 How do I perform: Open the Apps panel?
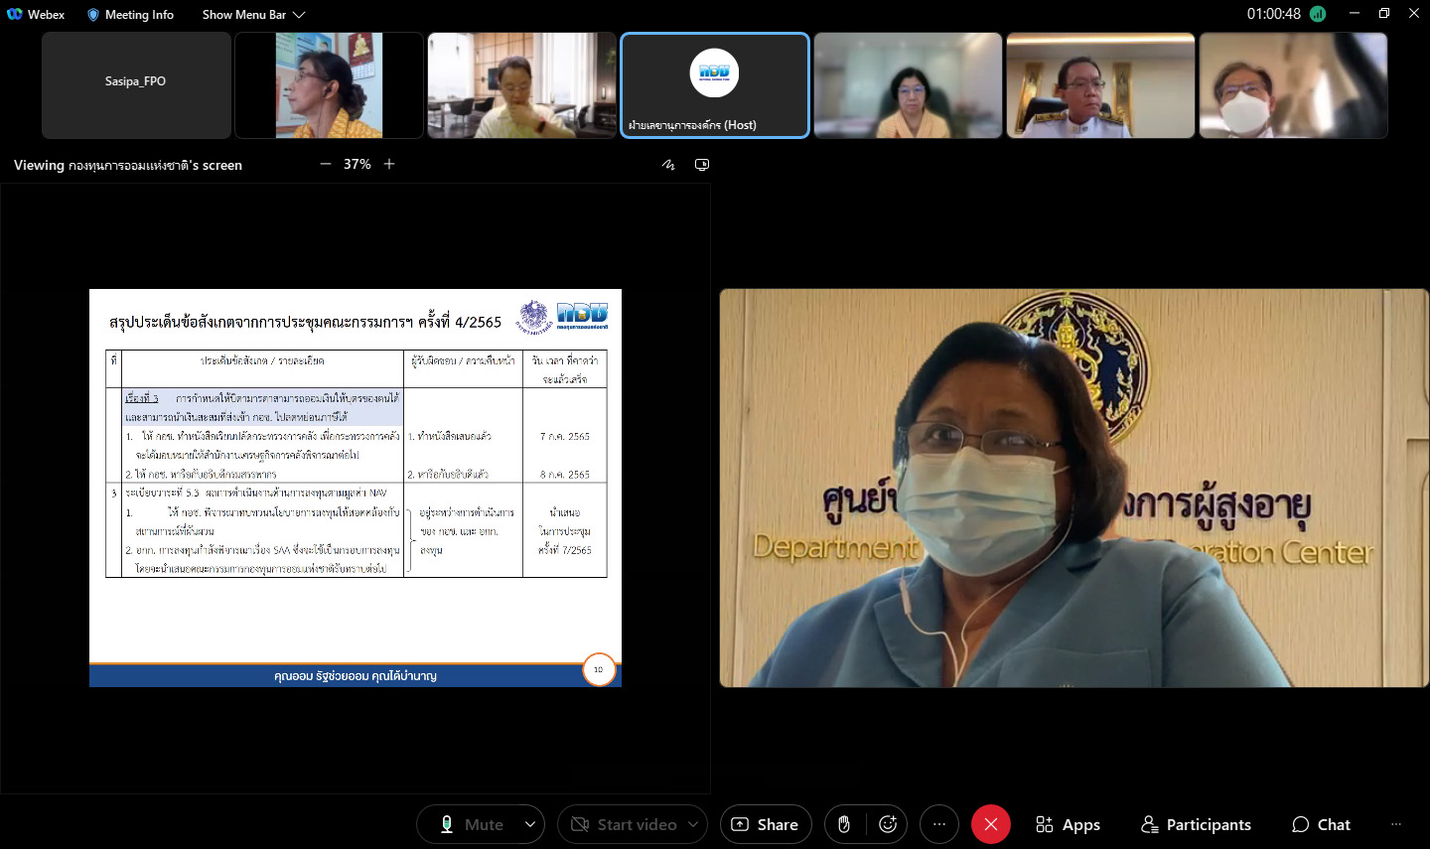pyautogui.click(x=1068, y=824)
